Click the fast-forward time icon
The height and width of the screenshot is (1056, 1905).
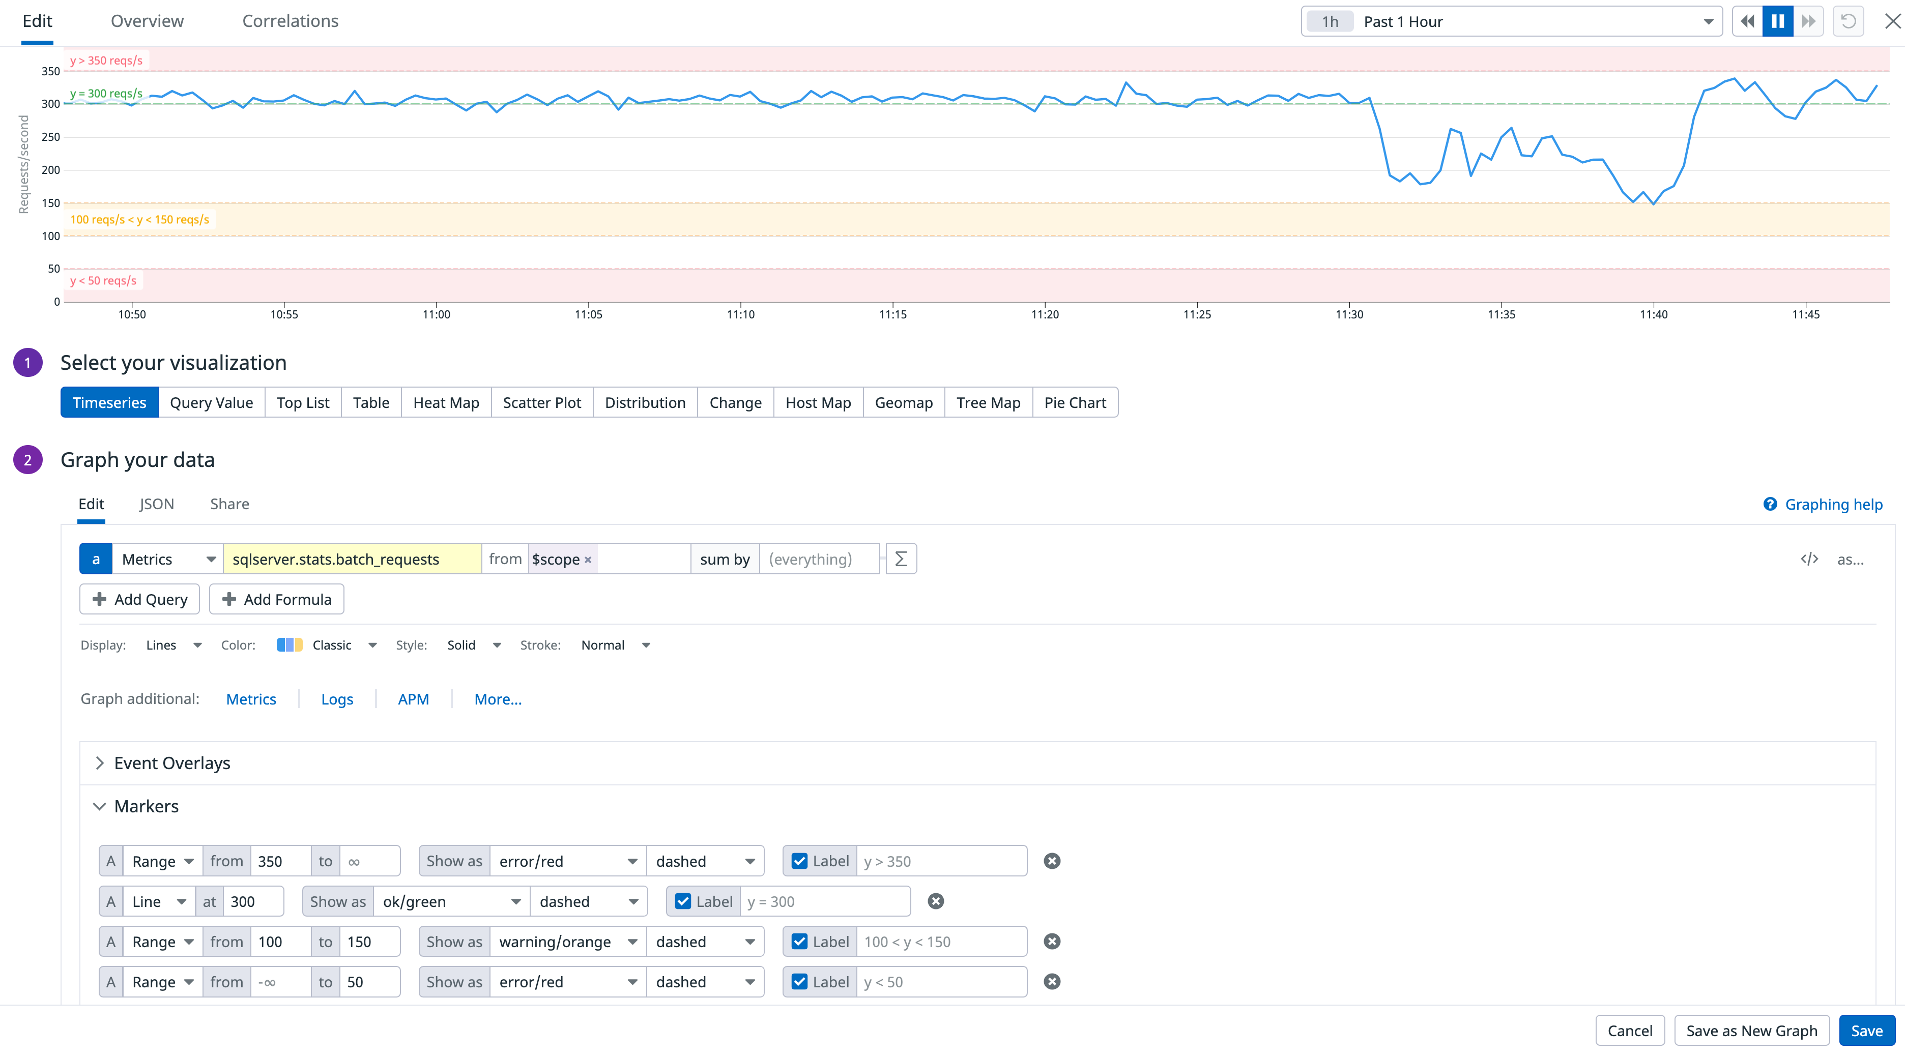click(x=1808, y=21)
